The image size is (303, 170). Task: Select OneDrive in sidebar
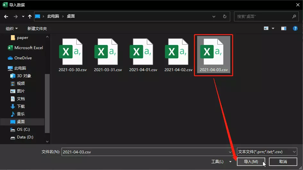(20, 58)
